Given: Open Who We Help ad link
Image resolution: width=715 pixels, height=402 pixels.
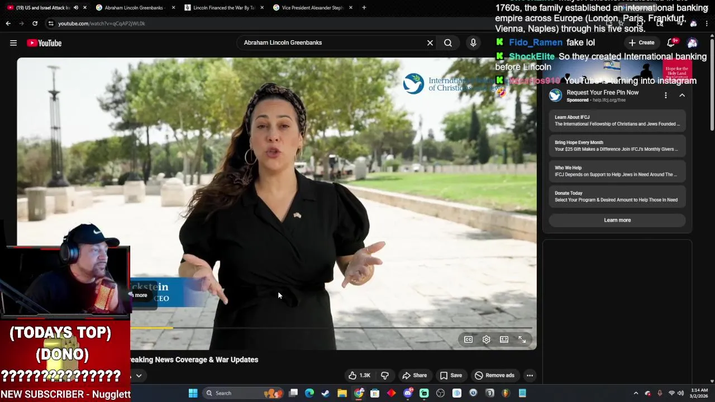Looking at the screenshot, I should [x=617, y=171].
